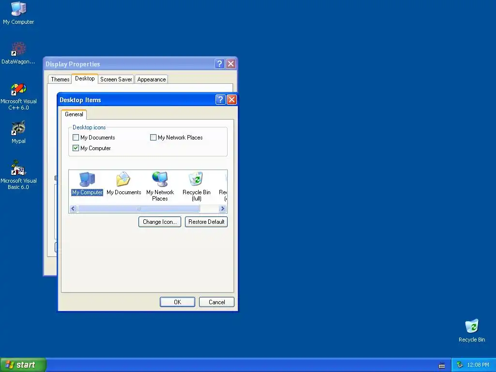Open the Screen Saver tab
Screen dimensions: 496x372
[x=116, y=79]
